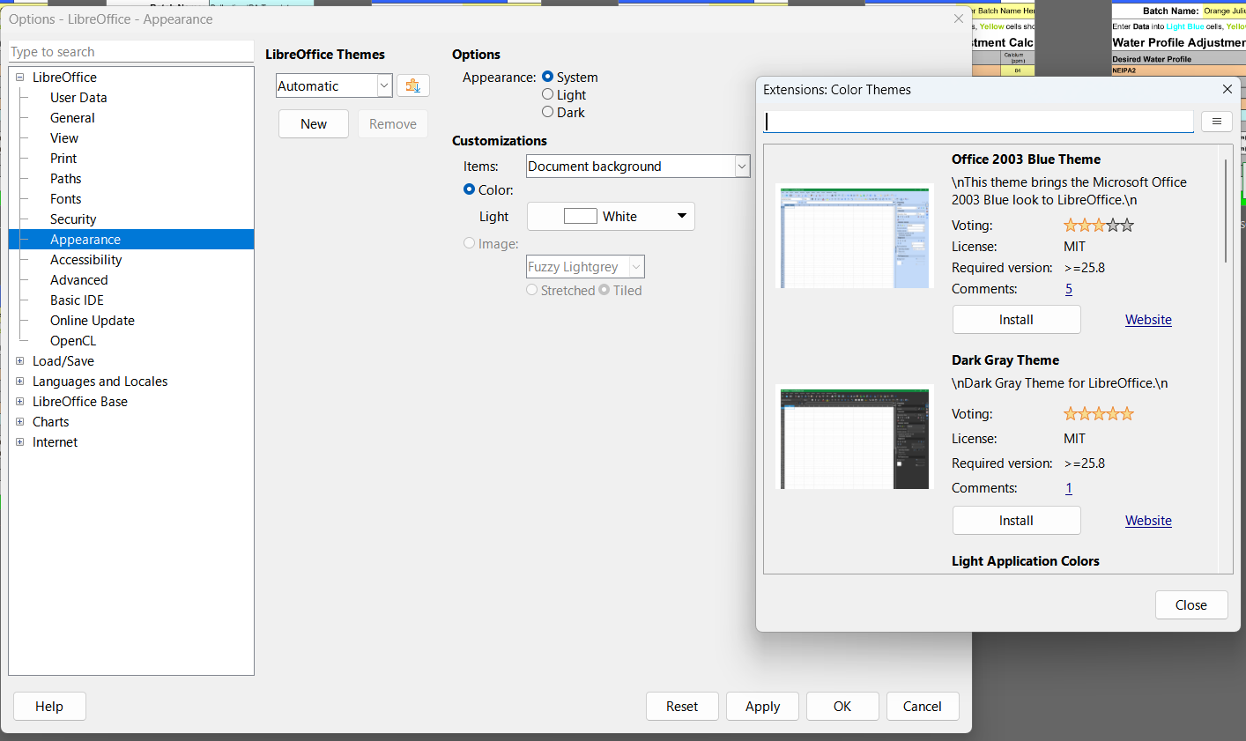The height and width of the screenshot is (741, 1246).
Task: Install the Dark Gray Theme
Action: pos(1016,521)
